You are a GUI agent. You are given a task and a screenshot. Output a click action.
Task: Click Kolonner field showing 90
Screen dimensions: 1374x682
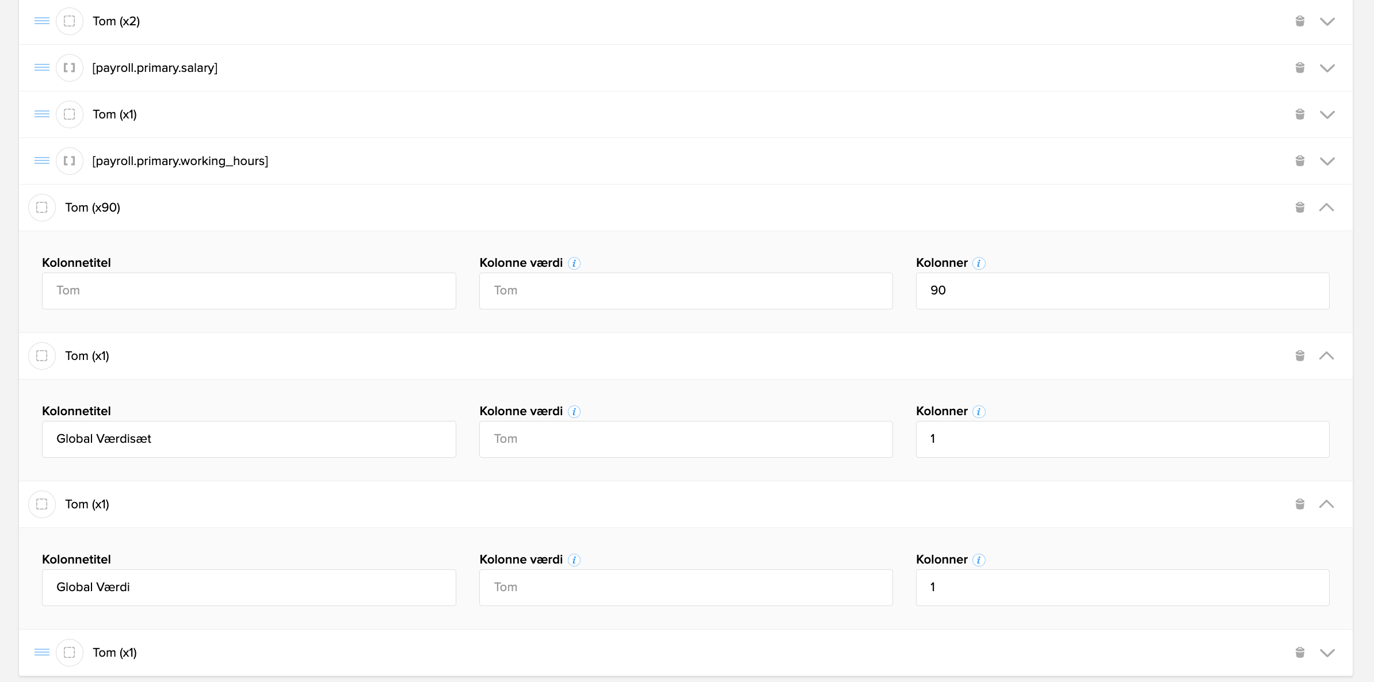(1122, 291)
